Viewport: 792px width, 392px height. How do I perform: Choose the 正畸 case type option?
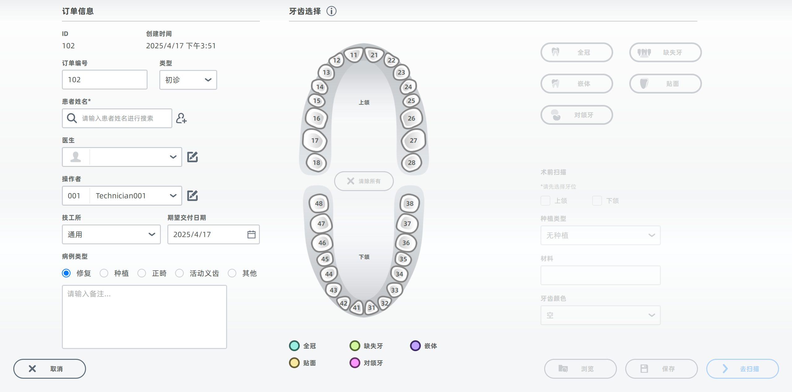pyautogui.click(x=142, y=273)
